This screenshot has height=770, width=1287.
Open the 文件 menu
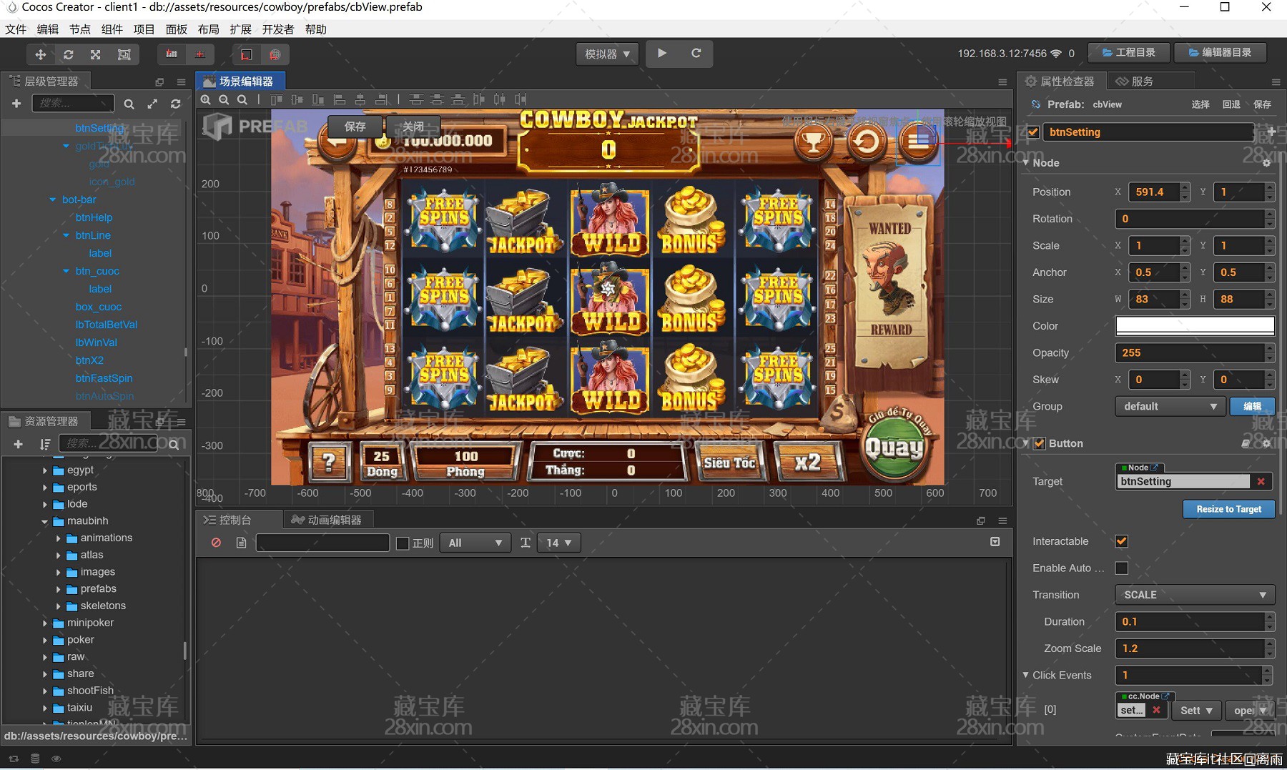16,29
